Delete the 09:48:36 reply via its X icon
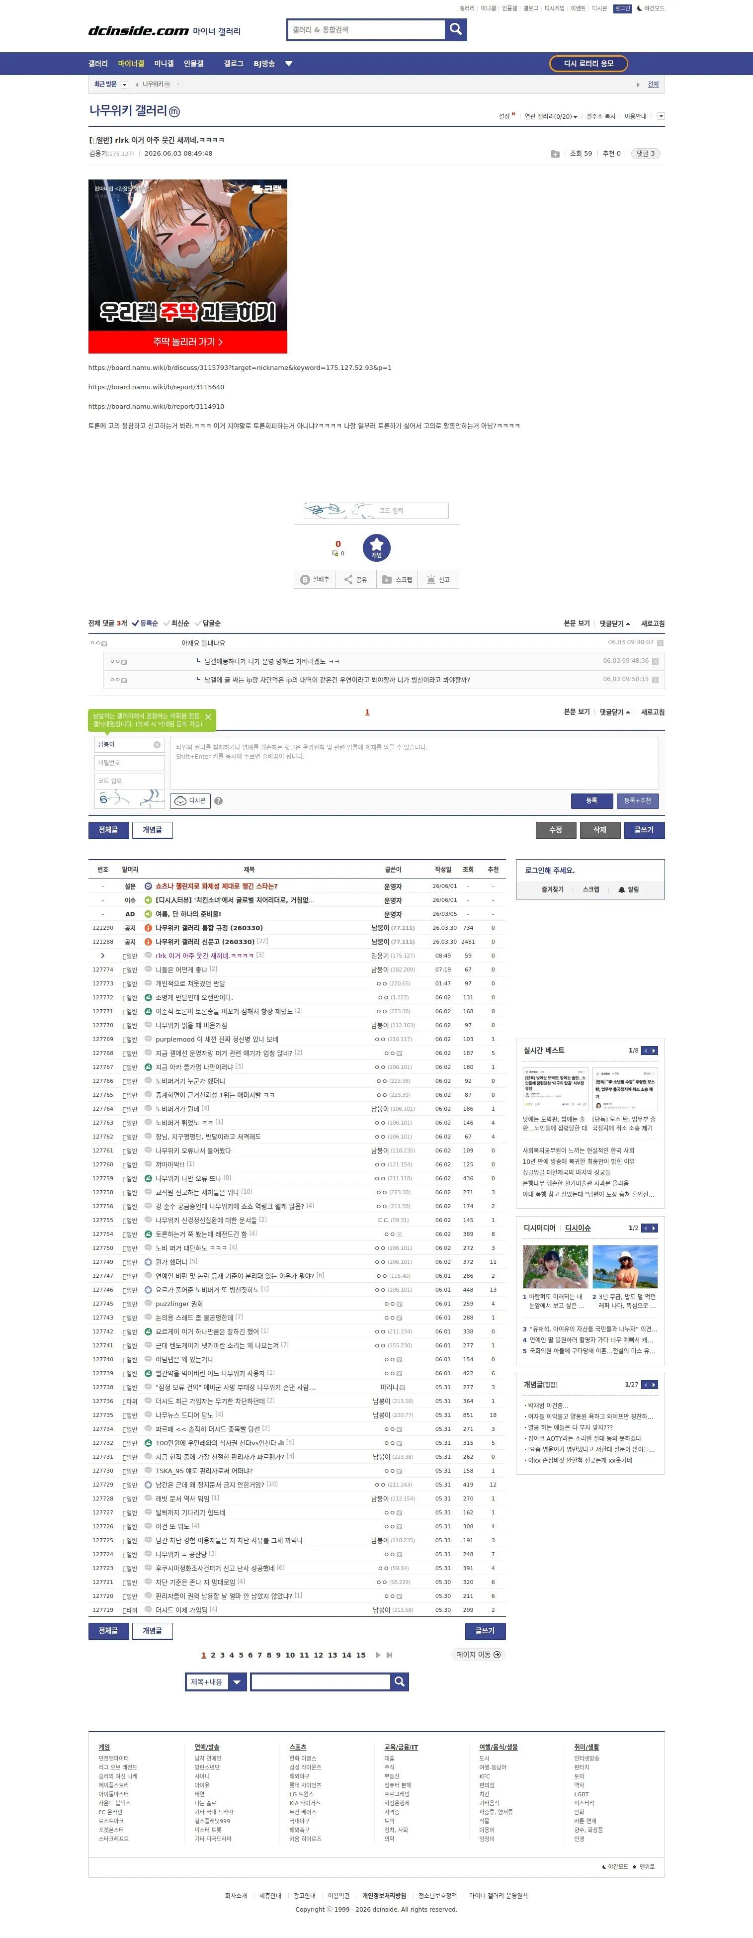This screenshot has height=1938, width=753. tap(655, 661)
